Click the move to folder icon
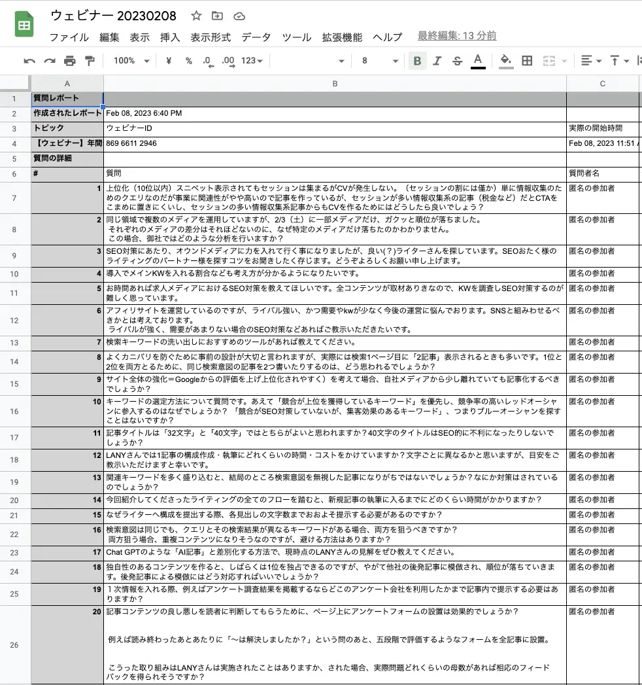The image size is (642, 685). (x=218, y=16)
